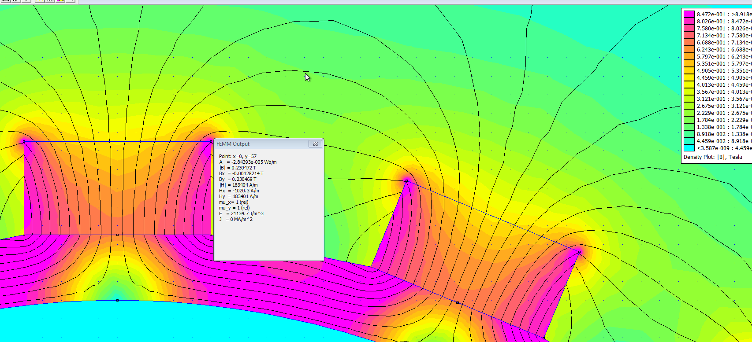Click the FEMM Output title bar
Viewport: 752px width, 342px height.
pos(268,143)
